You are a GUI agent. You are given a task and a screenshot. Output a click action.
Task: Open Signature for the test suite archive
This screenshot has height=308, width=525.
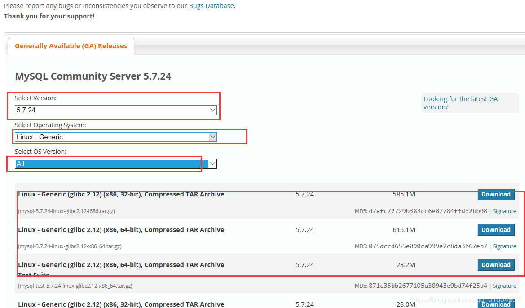[504, 286]
